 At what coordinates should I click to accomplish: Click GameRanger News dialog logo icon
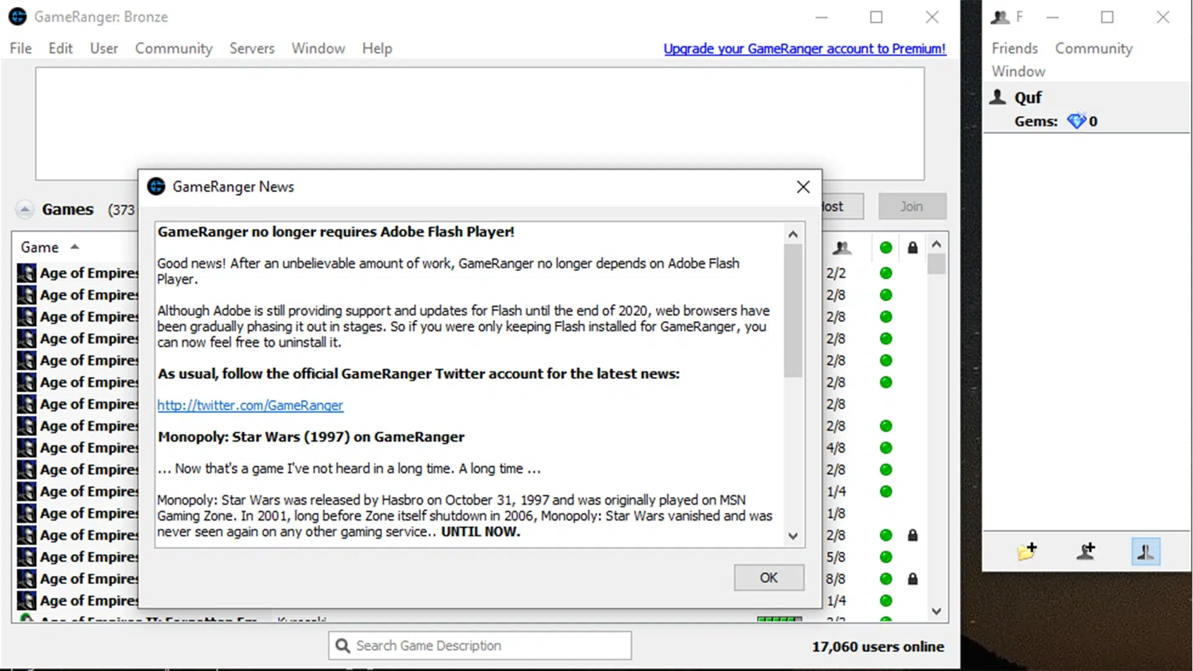point(157,186)
